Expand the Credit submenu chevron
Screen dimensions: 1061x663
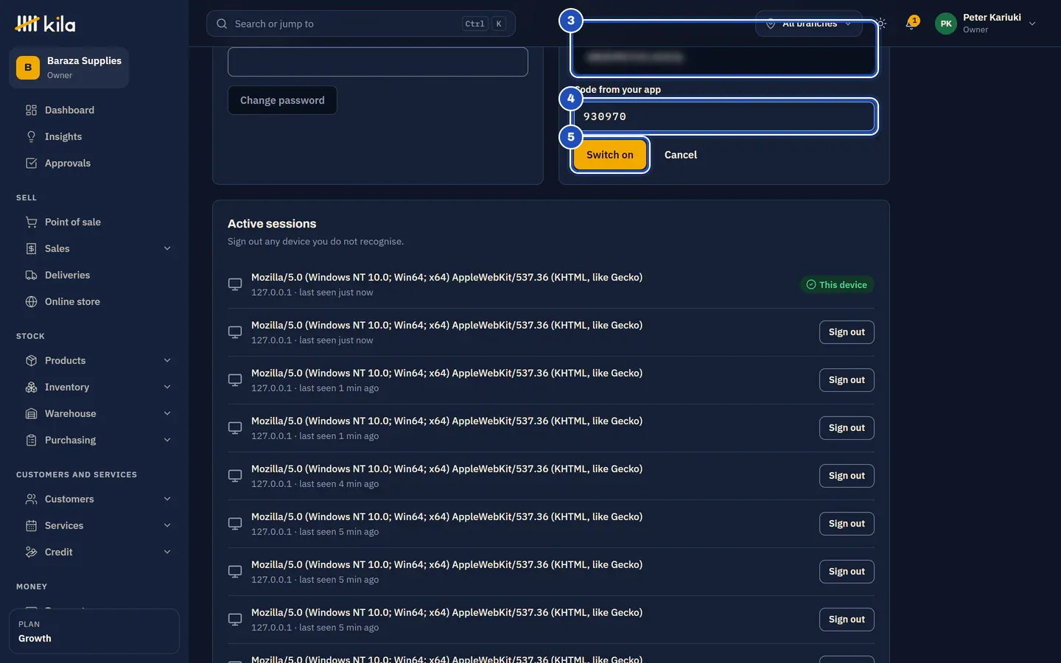(x=167, y=552)
